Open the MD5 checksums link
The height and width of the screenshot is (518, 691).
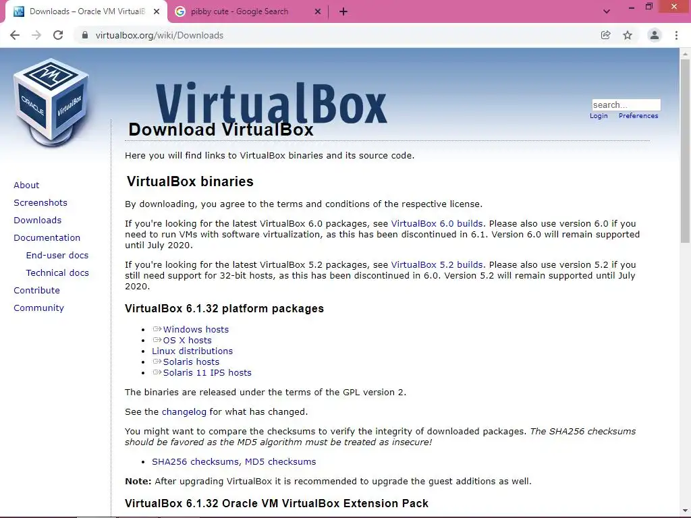coord(280,461)
